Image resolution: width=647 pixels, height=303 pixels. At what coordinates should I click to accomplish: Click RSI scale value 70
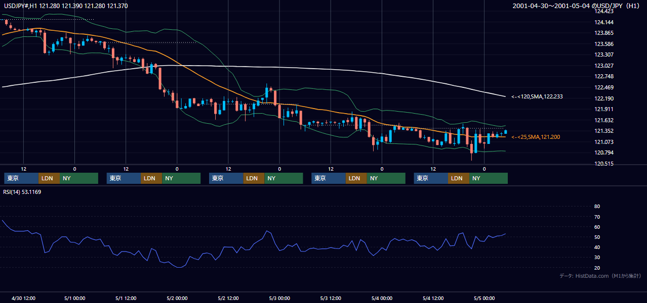tap(597, 217)
